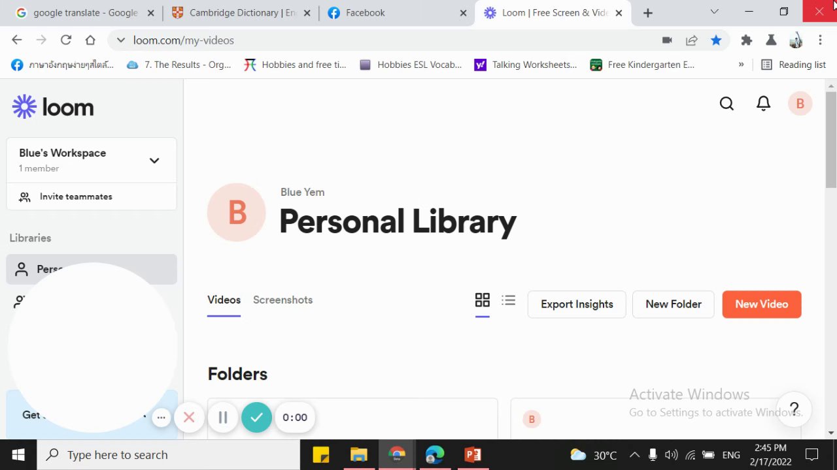Click the Loom logo
The width and height of the screenshot is (837, 470).
tap(53, 107)
